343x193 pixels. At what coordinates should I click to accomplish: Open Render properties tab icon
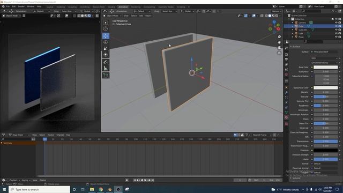pos(286,55)
